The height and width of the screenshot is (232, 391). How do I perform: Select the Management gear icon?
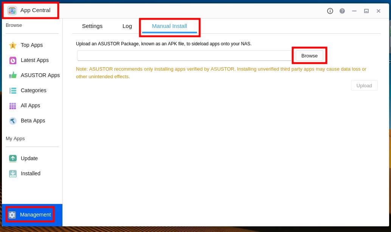12,215
